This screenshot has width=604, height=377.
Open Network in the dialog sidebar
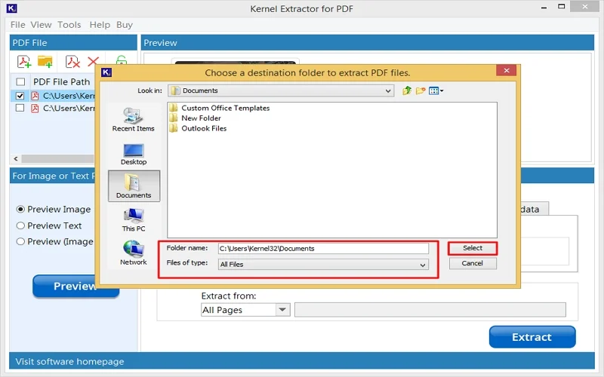pos(134,253)
